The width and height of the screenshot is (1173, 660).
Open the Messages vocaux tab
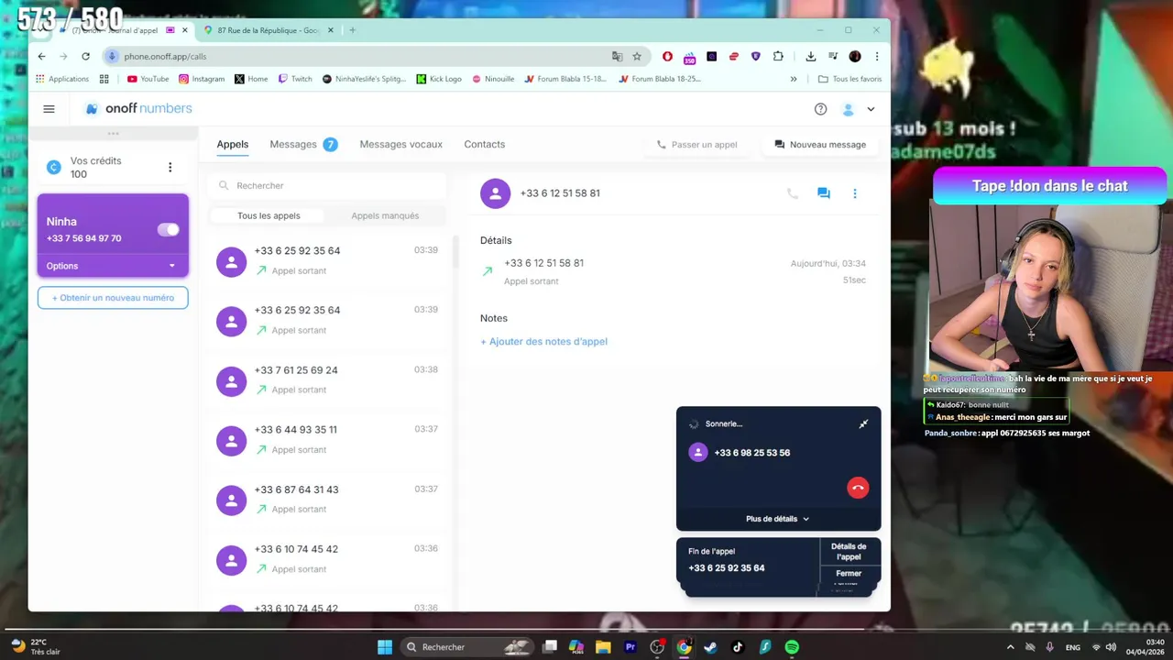click(400, 144)
